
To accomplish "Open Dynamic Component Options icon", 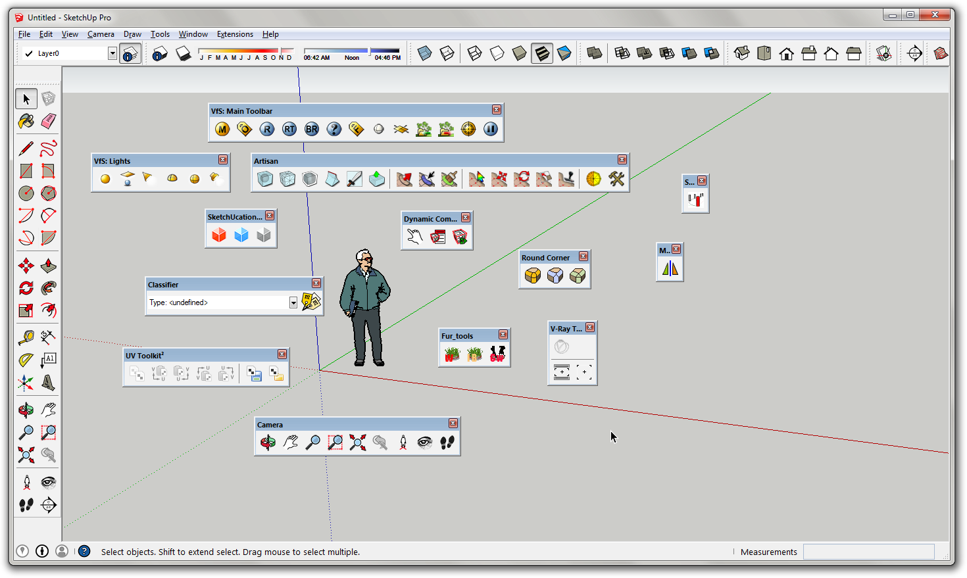I will click(x=437, y=237).
